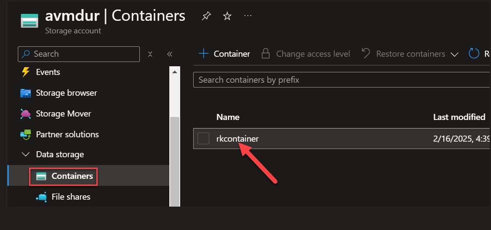Image resolution: width=491 pixels, height=230 pixels.
Task: Click Change access level button
Action: coord(306,54)
